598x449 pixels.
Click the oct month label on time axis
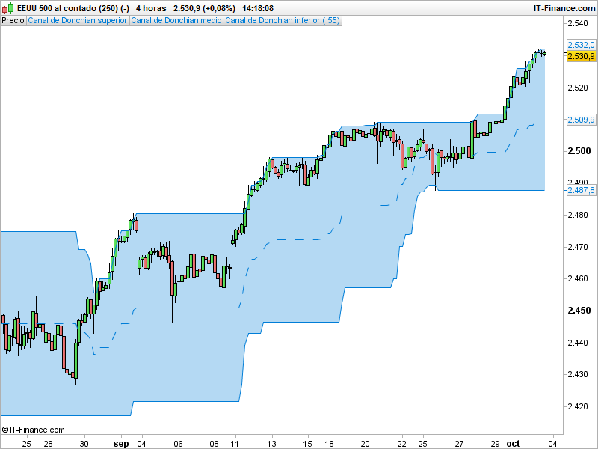(x=513, y=444)
